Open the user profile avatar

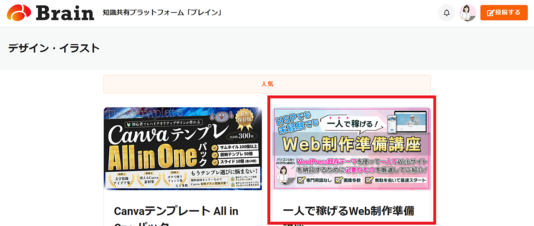[x=468, y=13]
